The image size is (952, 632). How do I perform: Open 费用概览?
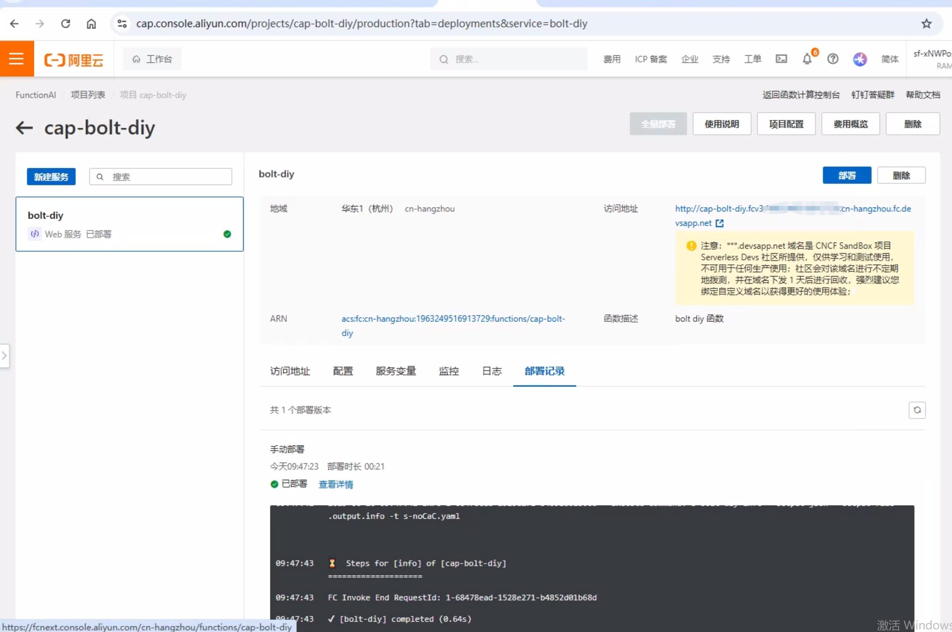[850, 124]
